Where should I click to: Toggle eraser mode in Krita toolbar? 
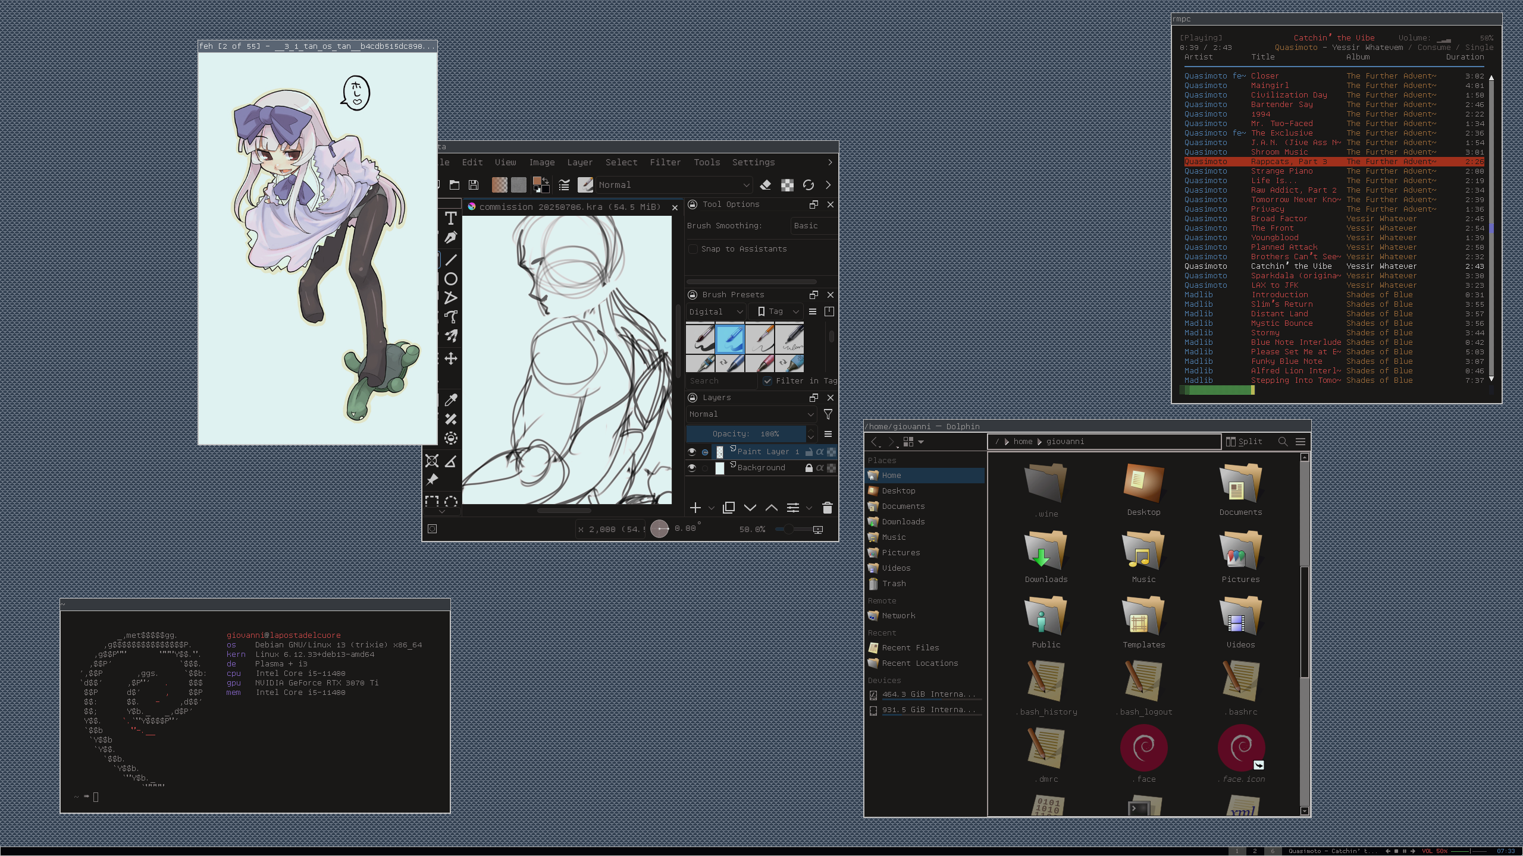click(x=766, y=185)
